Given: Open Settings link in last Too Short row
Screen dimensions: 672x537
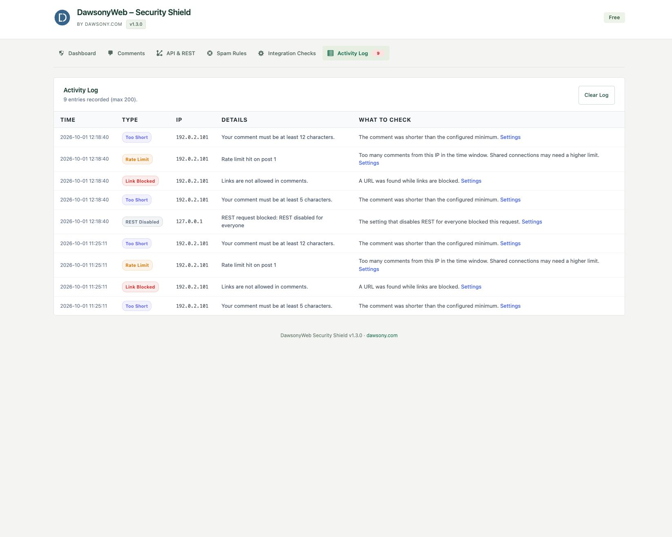Looking at the screenshot, I should click(510, 306).
